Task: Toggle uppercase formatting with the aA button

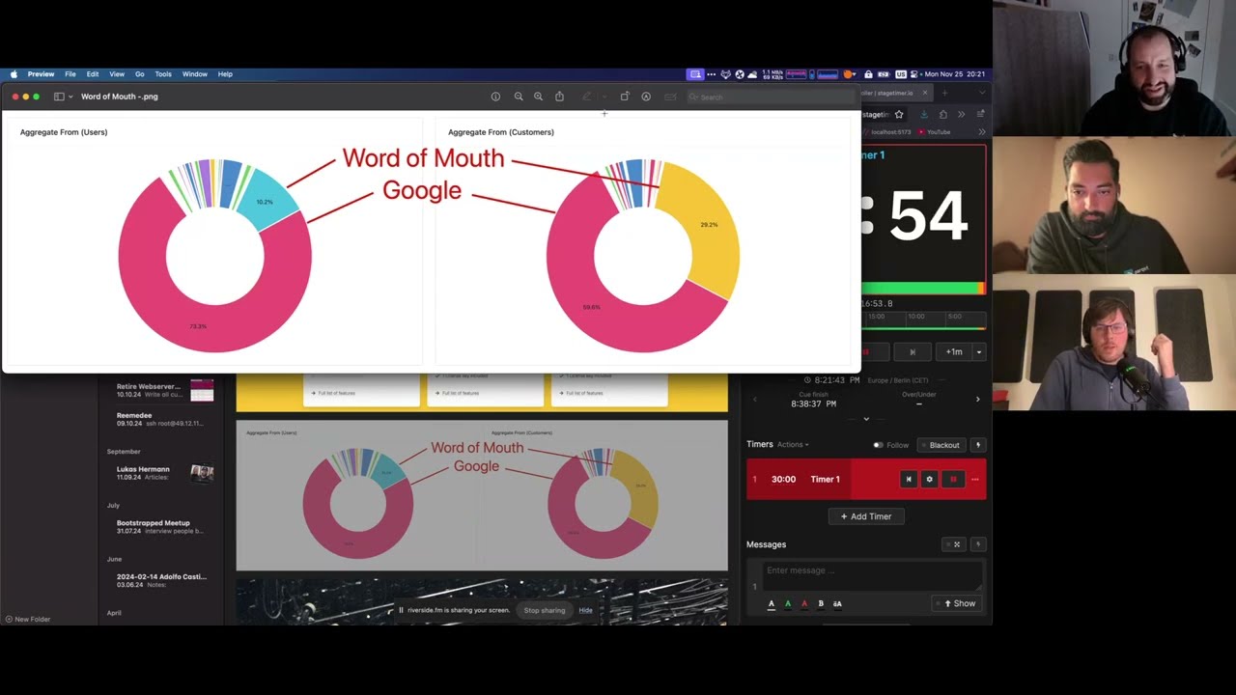Action: coord(837,603)
